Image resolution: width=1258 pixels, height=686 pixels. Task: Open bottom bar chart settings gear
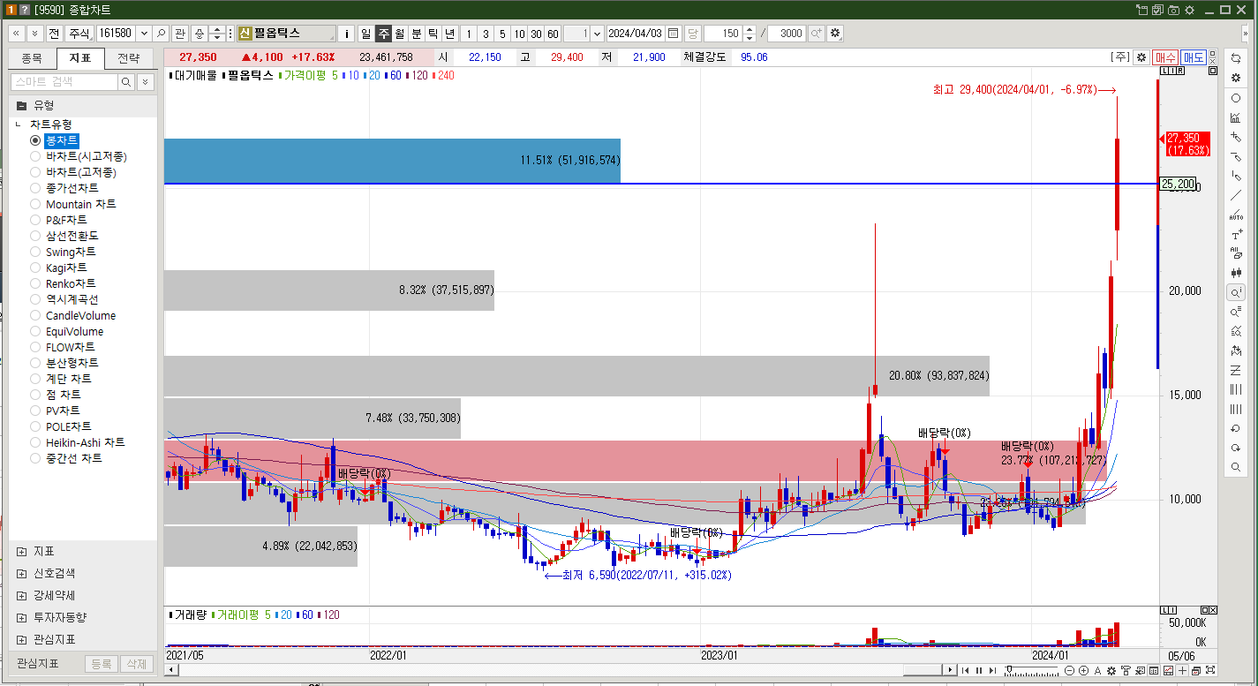click(x=1112, y=671)
